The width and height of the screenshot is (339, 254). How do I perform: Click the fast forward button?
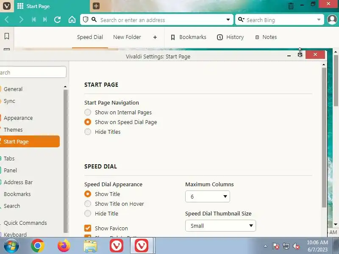[45, 20]
